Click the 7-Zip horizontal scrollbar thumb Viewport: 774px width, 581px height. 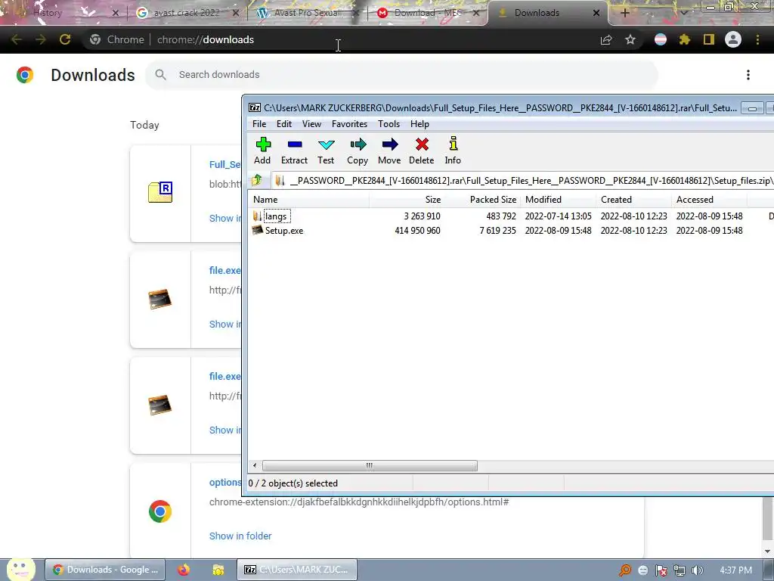pos(370,465)
